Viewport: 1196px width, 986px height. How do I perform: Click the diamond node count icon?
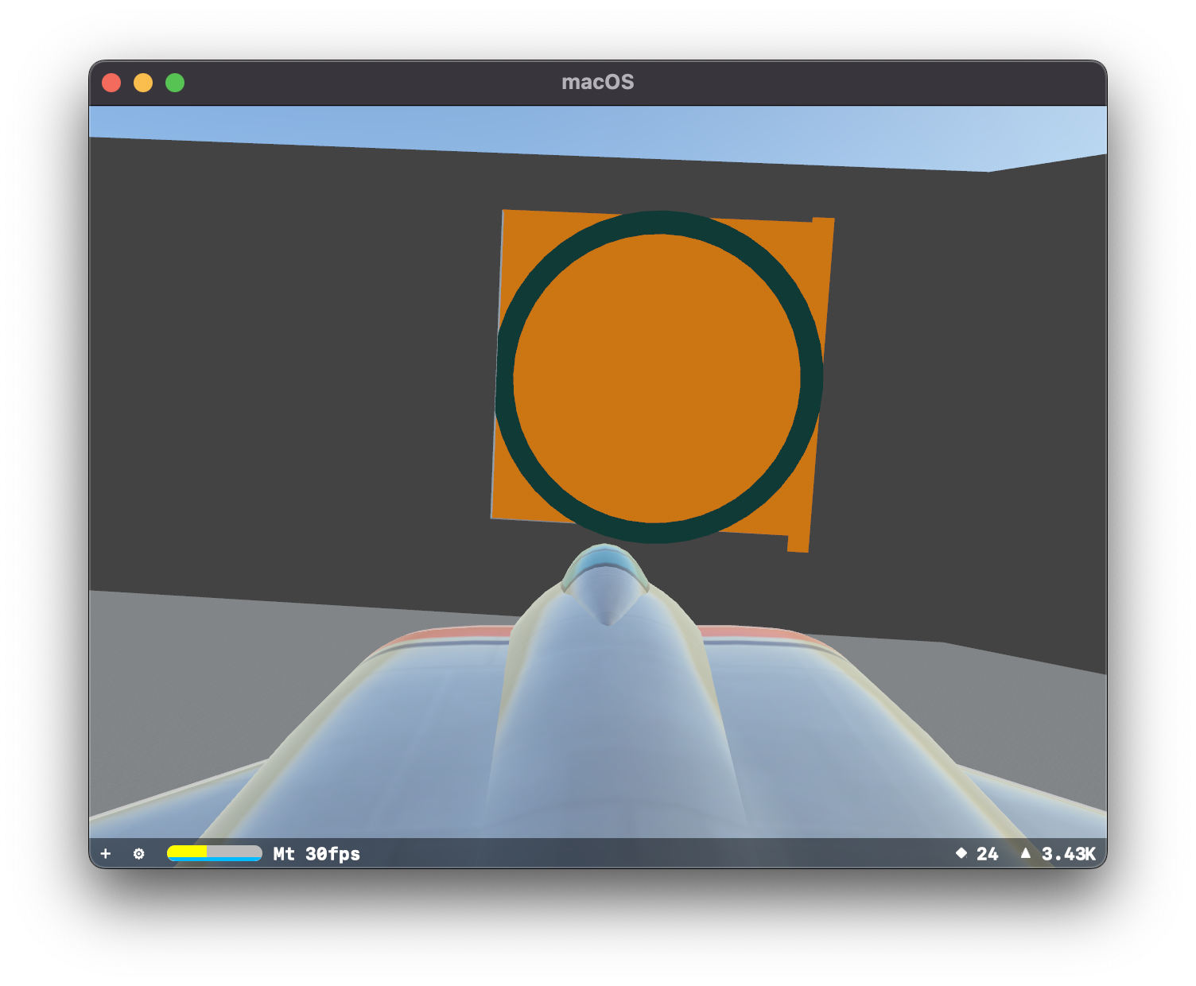pyautogui.click(x=961, y=852)
